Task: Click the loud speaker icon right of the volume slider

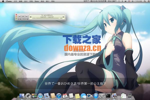Action: tap(27, 19)
